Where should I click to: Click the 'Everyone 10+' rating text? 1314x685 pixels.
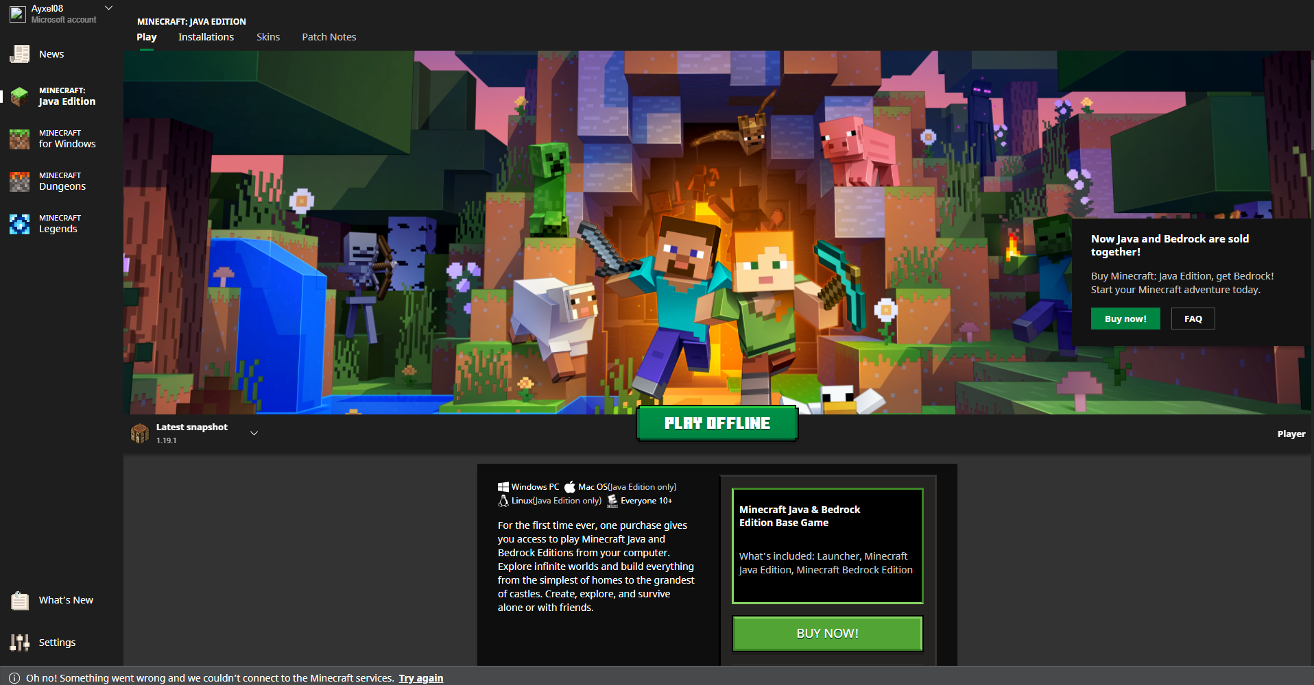(647, 501)
